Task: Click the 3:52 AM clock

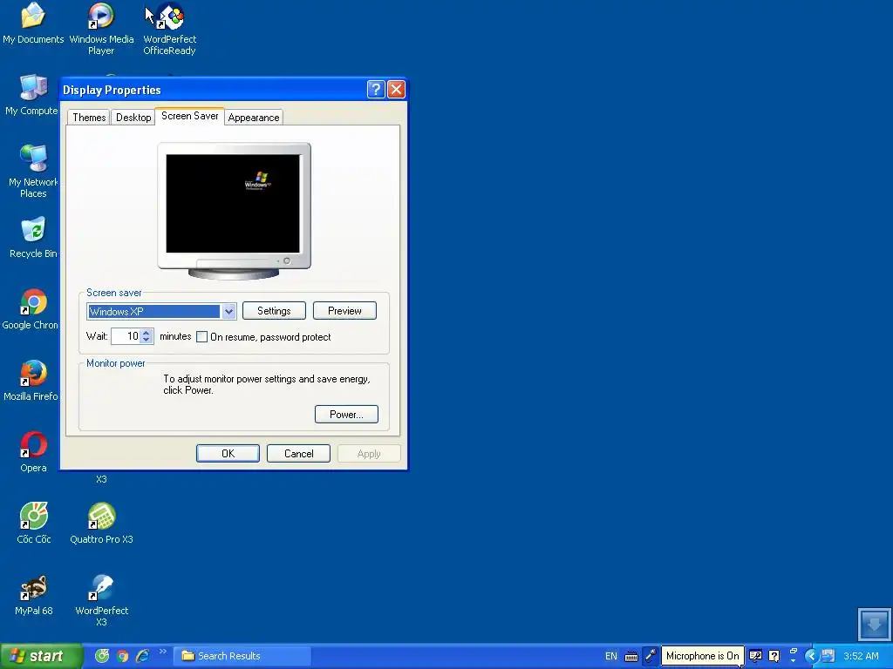Action: (861, 656)
